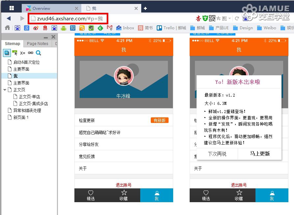This screenshot has width=294, height=215.
Task: Click the 关于 row in left mockup
Action: point(124,168)
